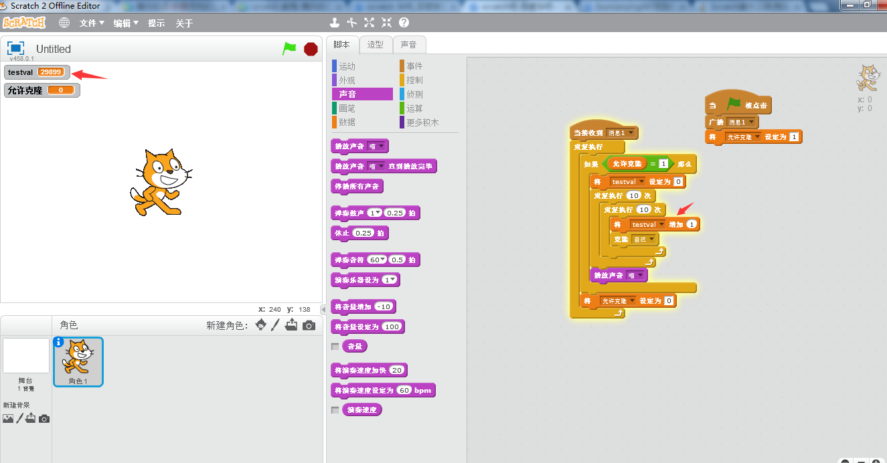Enable the 演奏速度 stage monitor checkbox
Image resolution: width=887 pixels, height=463 pixels.
(x=335, y=409)
